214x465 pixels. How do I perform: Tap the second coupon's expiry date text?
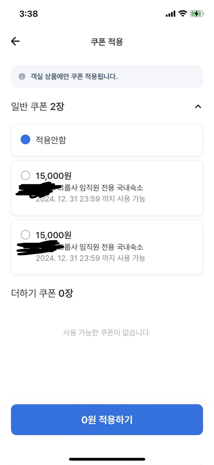(90, 258)
